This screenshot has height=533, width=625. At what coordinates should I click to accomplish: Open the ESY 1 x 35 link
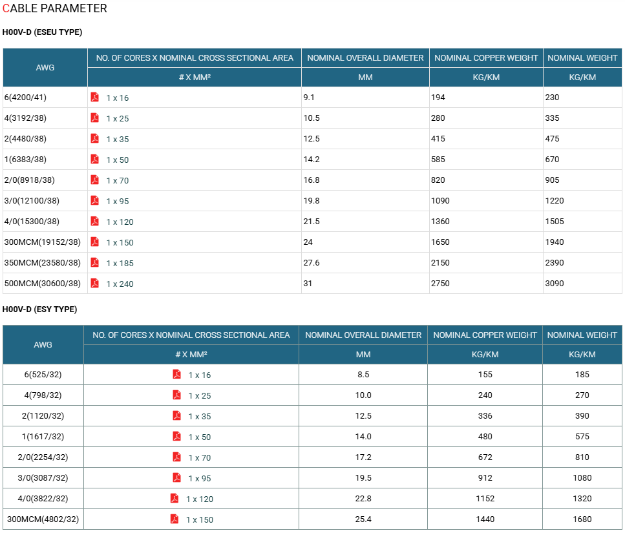pyautogui.click(x=200, y=417)
